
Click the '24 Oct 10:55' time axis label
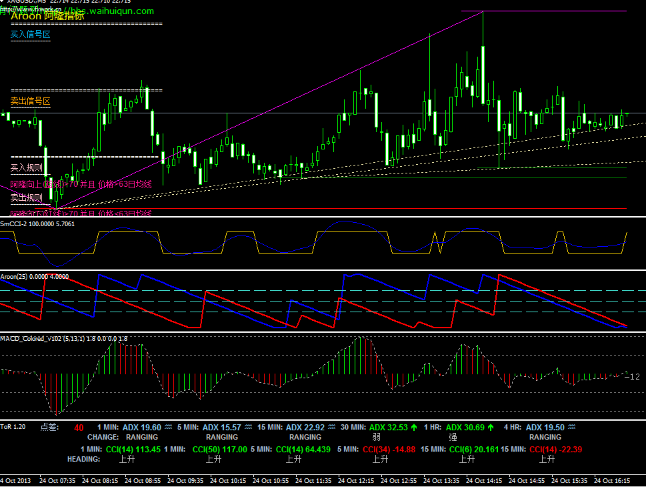click(x=271, y=481)
